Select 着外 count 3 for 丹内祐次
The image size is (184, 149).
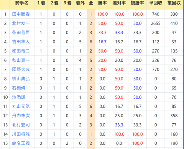[80, 116]
